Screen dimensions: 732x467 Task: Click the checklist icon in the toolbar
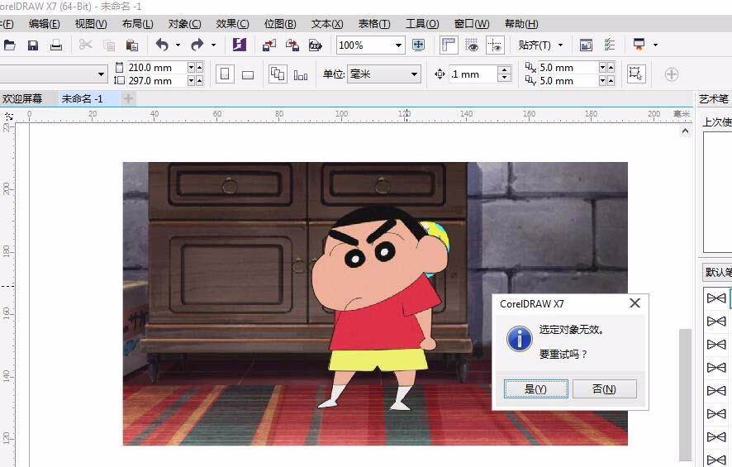coord(609,45)
